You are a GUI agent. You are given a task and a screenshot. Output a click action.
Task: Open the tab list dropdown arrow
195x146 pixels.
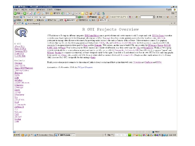[172, 23]
